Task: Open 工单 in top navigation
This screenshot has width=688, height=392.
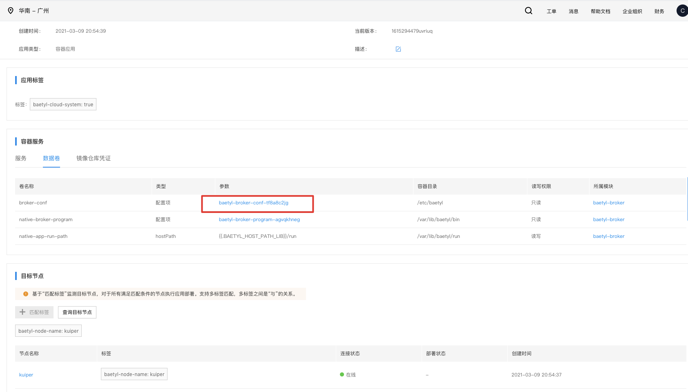Action: [x=552, y=11]
